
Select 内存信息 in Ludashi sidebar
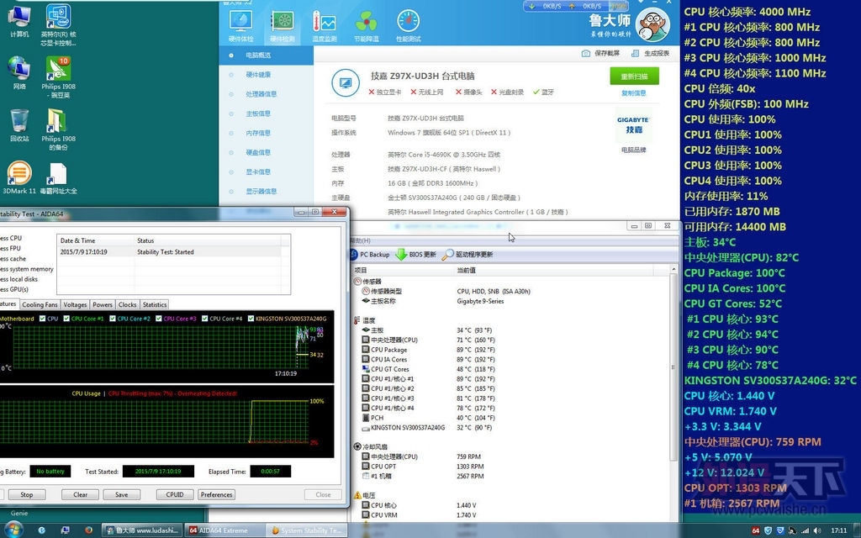[267, 133]
